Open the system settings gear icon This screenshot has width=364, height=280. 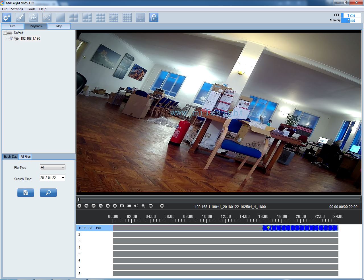(x=7, y=17)
